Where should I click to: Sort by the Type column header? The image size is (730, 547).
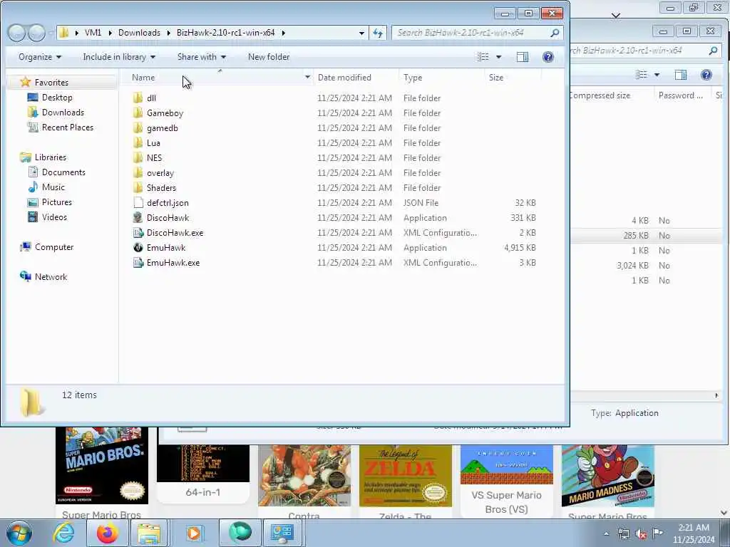(441, 77)
